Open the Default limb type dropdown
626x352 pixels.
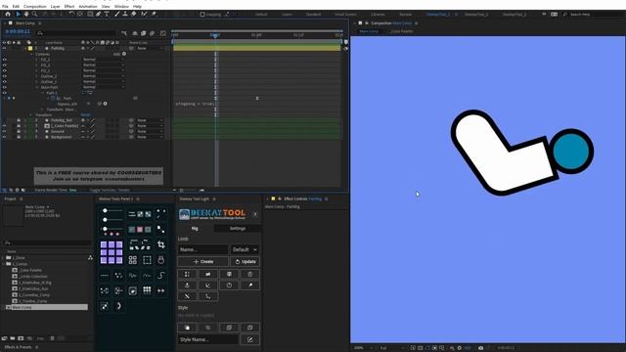point(245,249)
